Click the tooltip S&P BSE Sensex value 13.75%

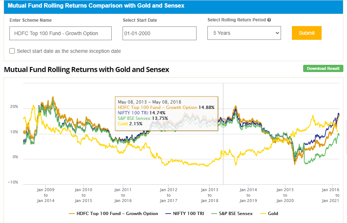pyautogui.click(x=160, y=118)
